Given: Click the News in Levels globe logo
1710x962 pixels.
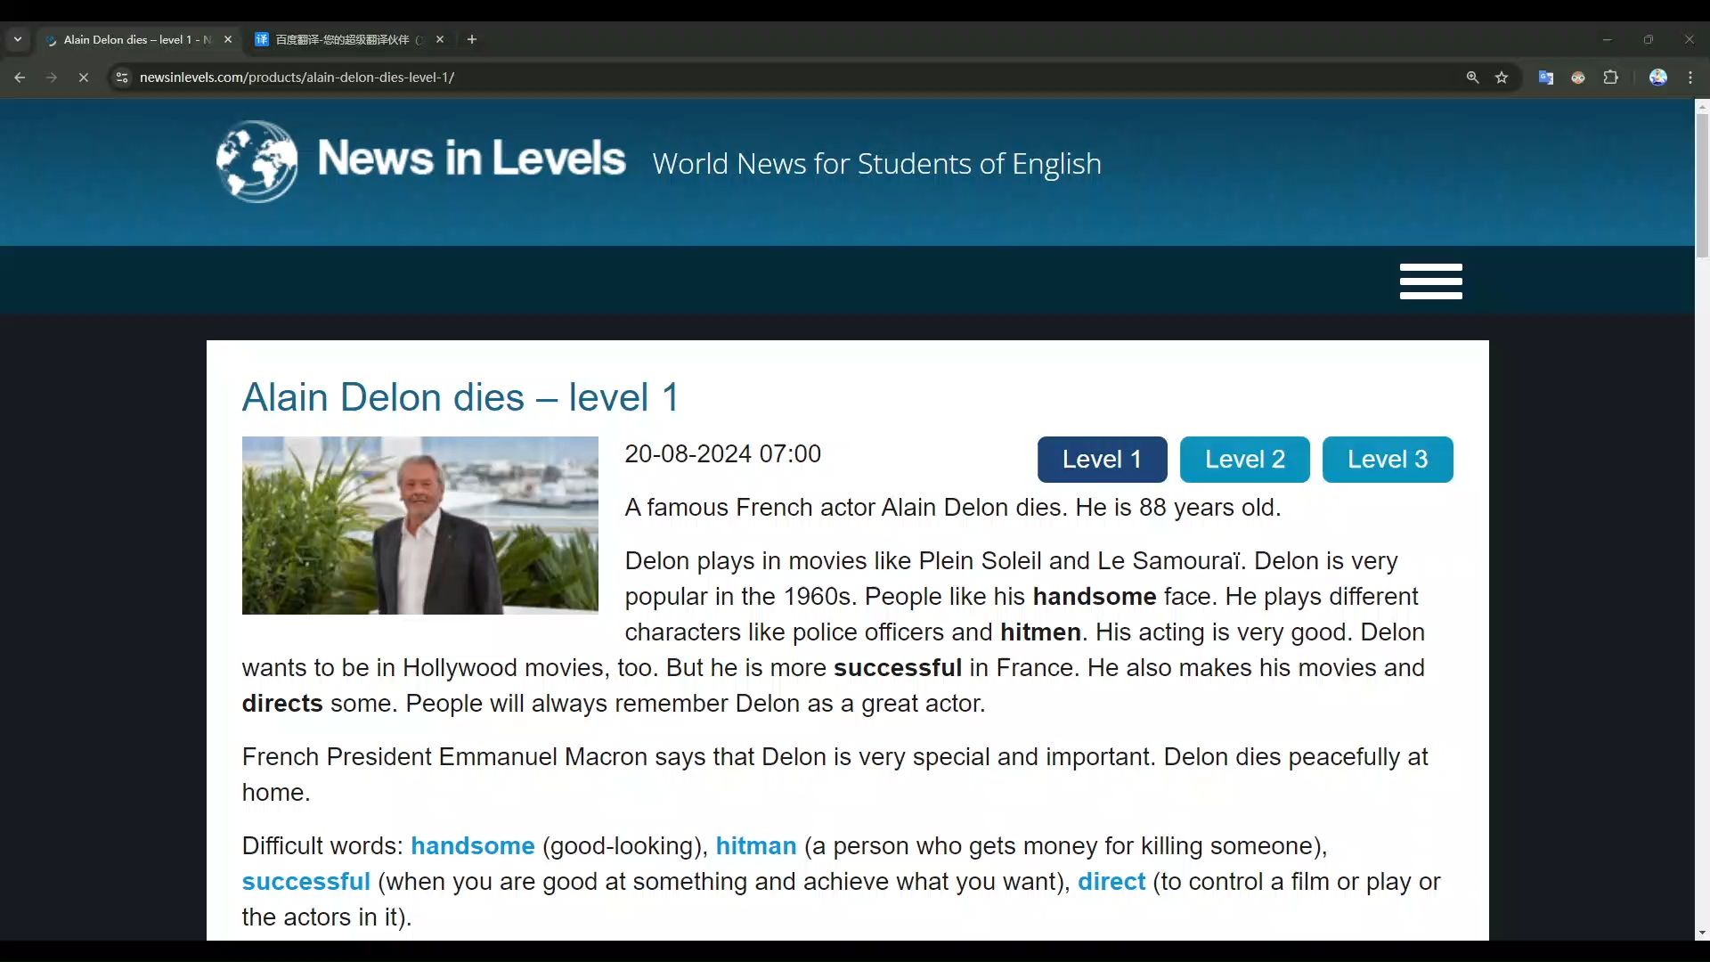Looking at the screenshot, I should pos(257,161).
